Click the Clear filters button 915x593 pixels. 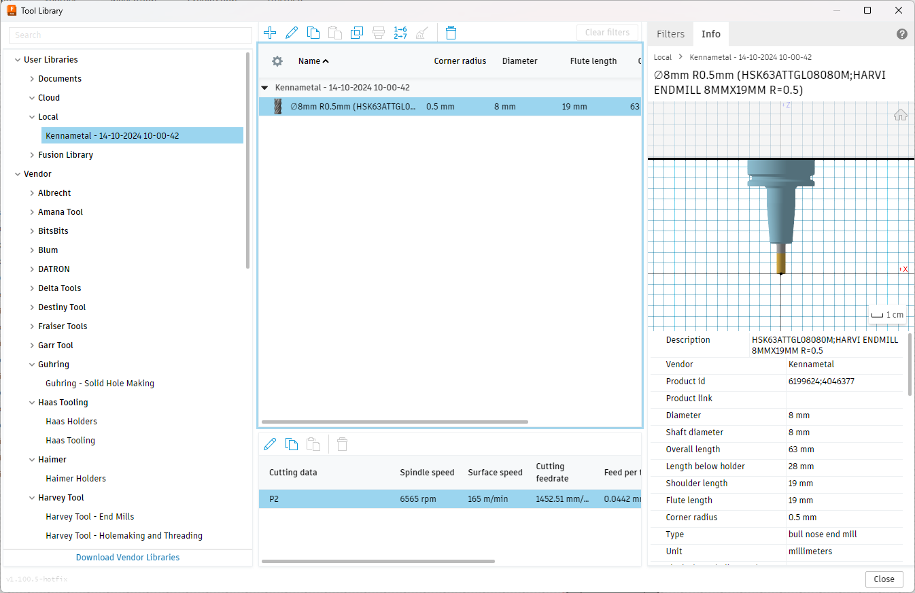pos(607,33)
